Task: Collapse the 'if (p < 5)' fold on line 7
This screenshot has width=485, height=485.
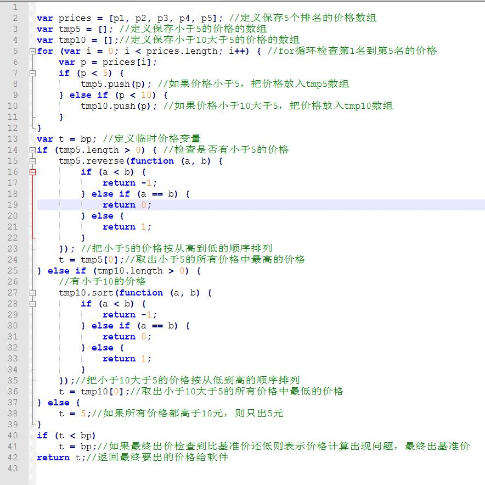Action: [x=32, y=74]
